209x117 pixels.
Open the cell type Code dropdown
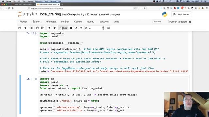pos(94,28)
